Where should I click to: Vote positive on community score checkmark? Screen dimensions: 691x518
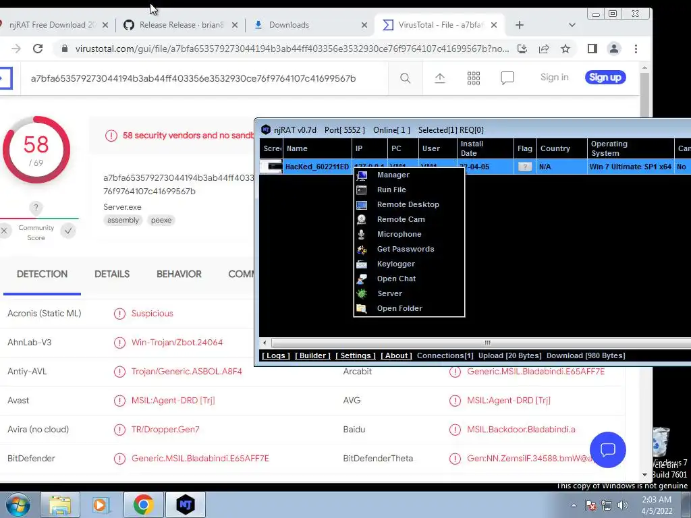(x=68, y=231)
